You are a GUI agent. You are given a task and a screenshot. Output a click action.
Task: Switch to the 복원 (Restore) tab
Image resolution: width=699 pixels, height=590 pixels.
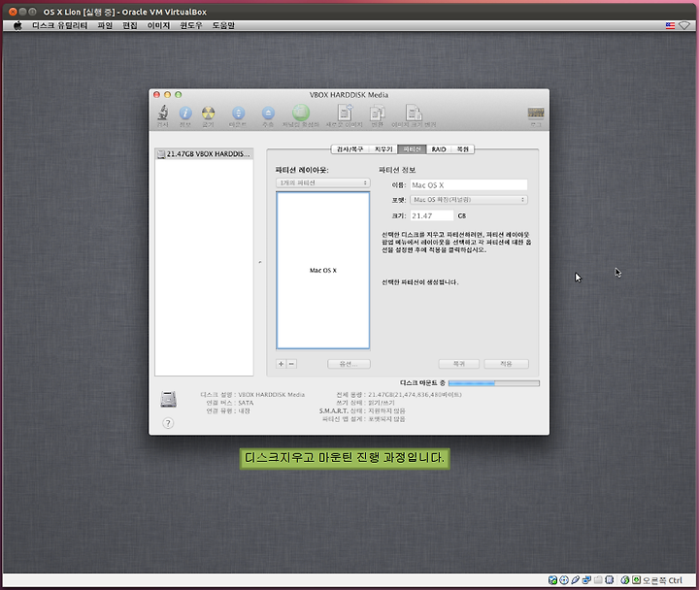463,149
